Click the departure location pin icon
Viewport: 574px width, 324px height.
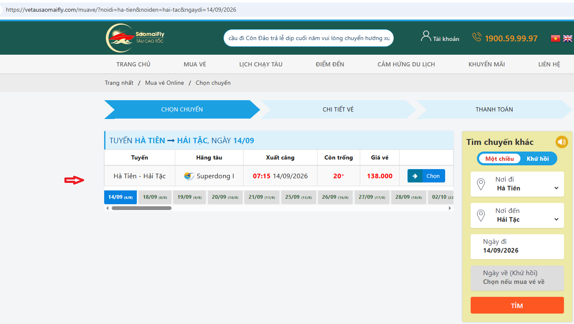click(x=481, y=184)
